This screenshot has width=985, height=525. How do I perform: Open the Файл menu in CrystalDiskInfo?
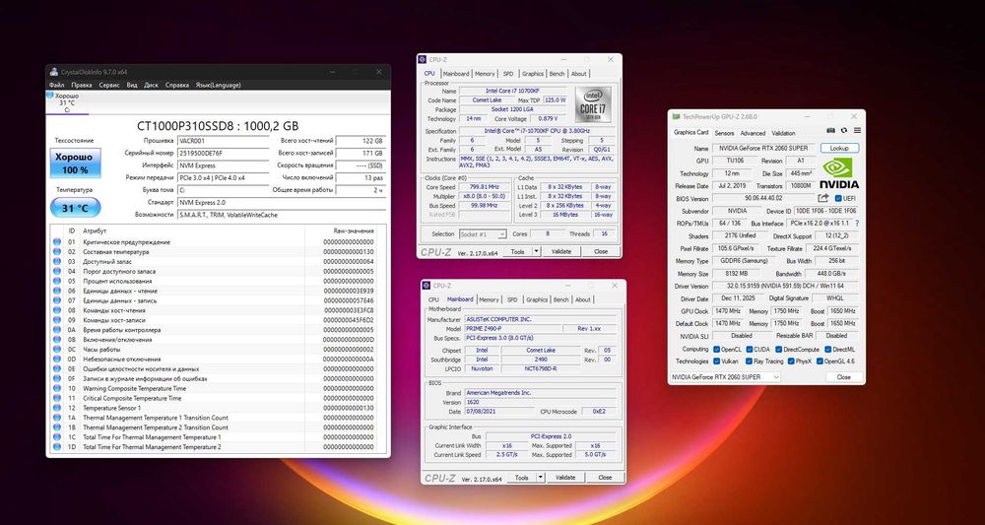[x=56, y=85]
